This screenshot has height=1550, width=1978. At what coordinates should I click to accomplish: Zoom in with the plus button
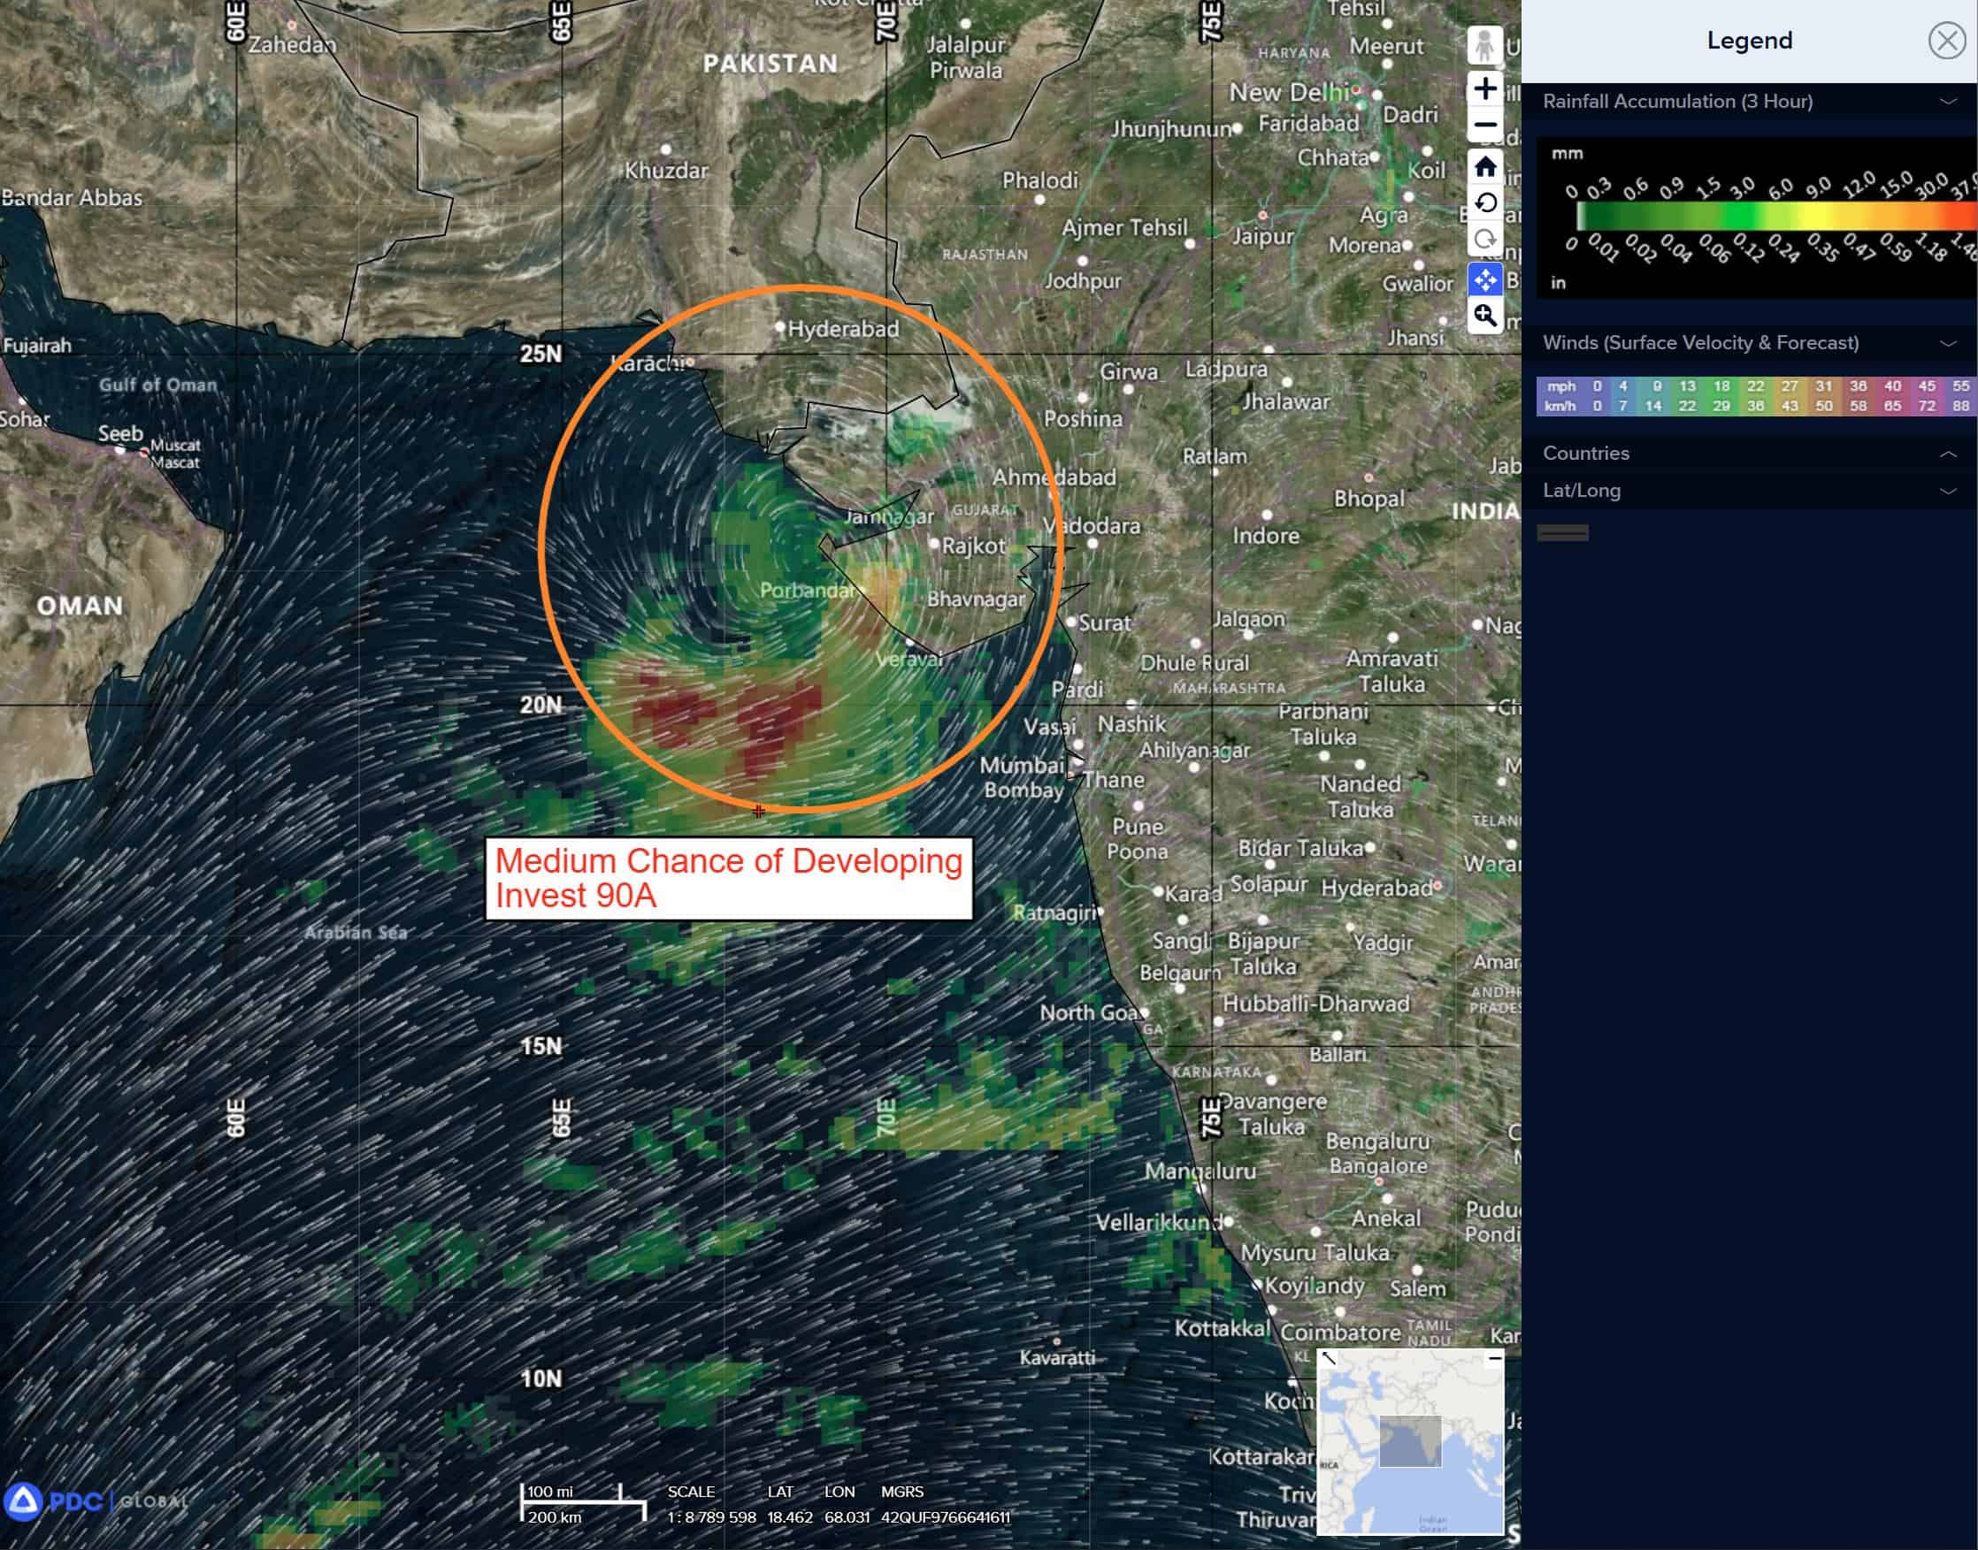(1484, 88)
